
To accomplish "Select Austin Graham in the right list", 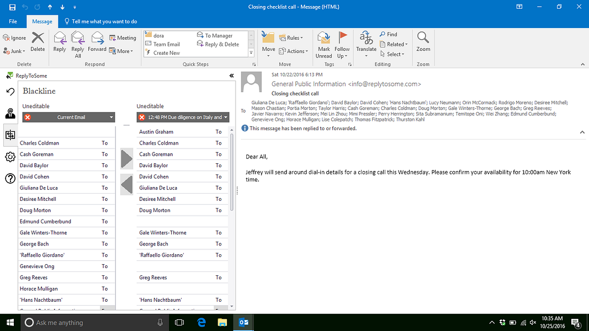I will pyautogui.click(x=182, y=132).
